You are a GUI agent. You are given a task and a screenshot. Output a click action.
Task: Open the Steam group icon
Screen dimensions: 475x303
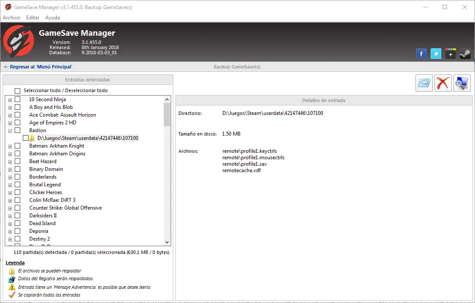click(465, 54)
